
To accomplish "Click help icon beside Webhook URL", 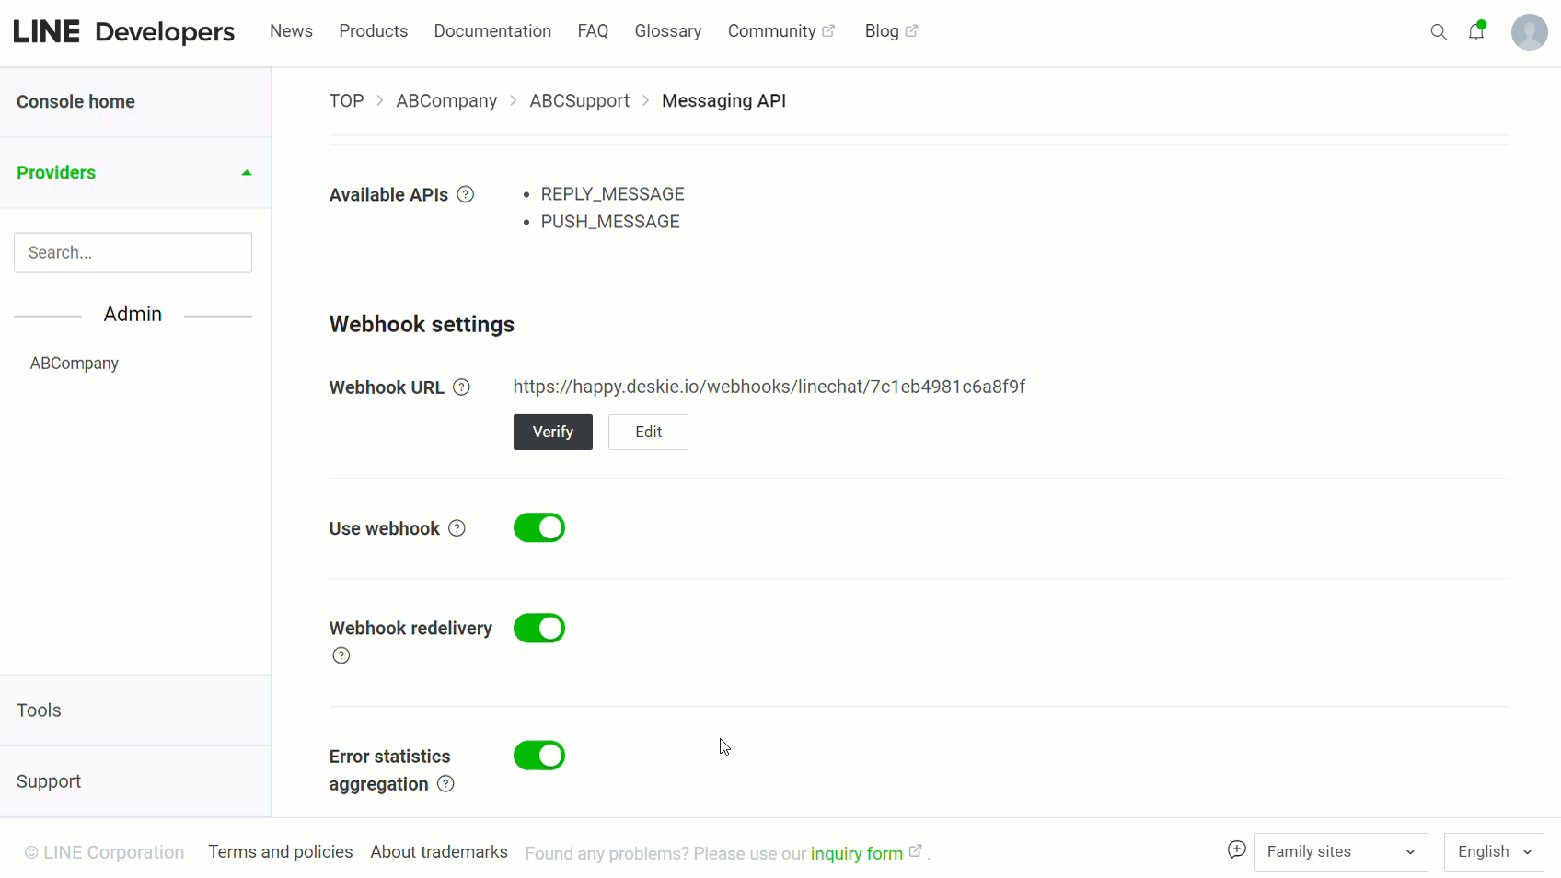I will tap(462, 387).
